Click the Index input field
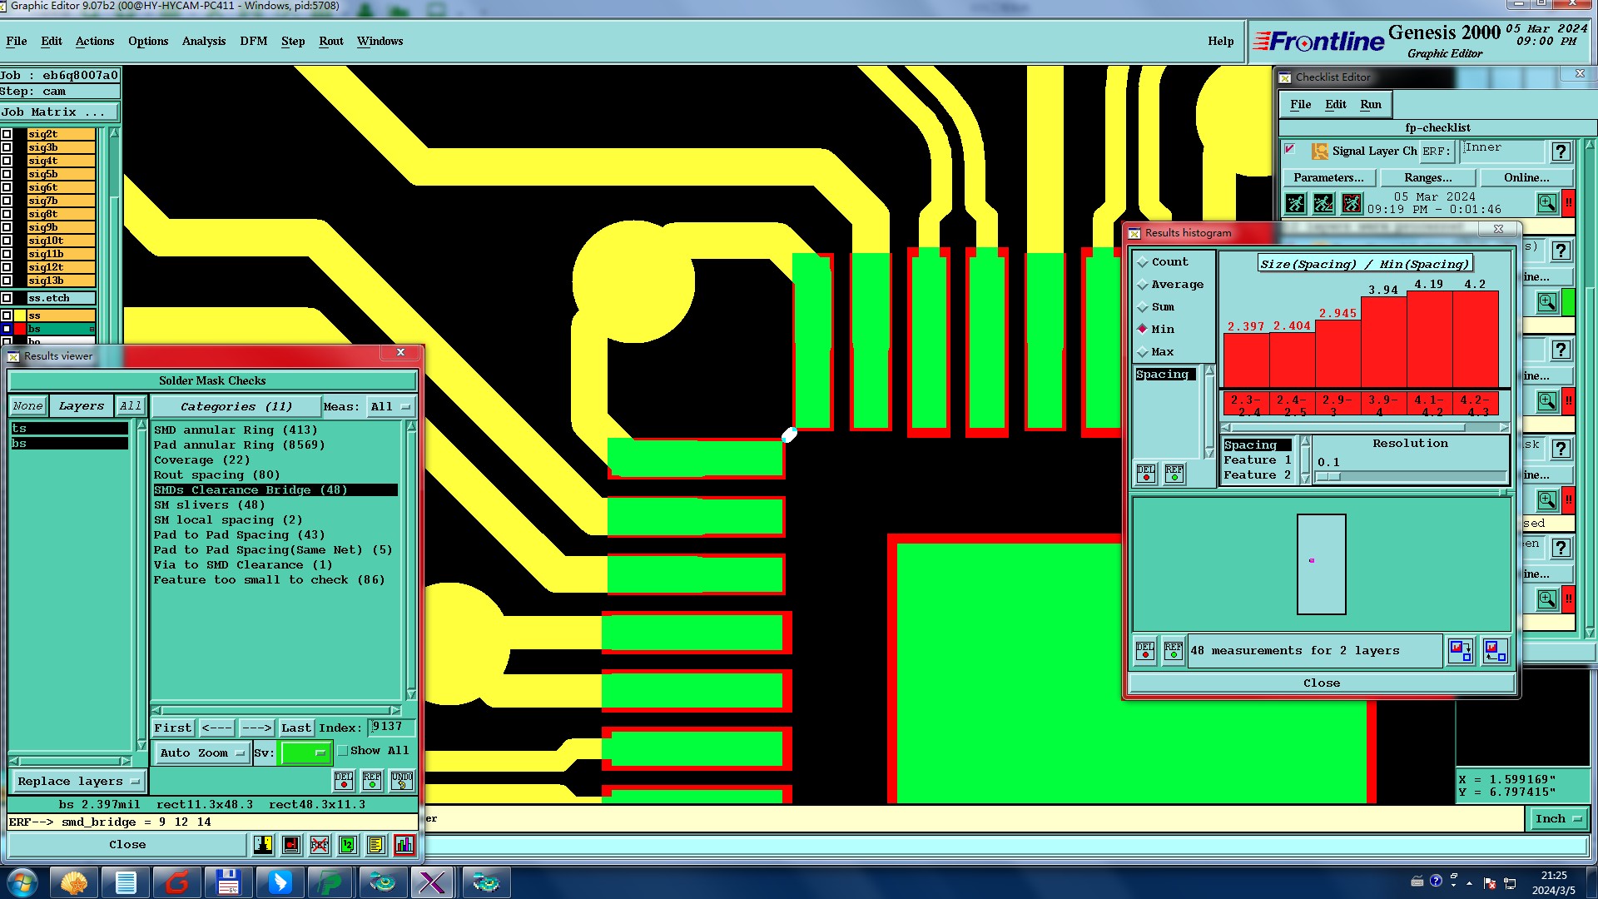1598x899 pixels. (x=391, y=728)
